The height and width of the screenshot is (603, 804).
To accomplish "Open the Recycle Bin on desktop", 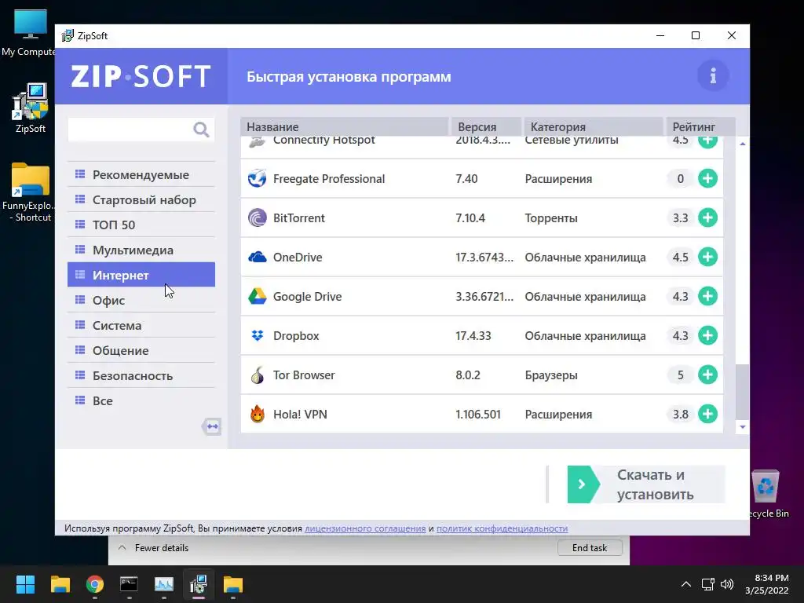I will (x=767, y=494).
